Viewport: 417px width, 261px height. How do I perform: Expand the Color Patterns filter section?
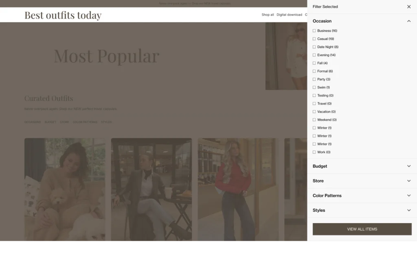coord(409,196)
